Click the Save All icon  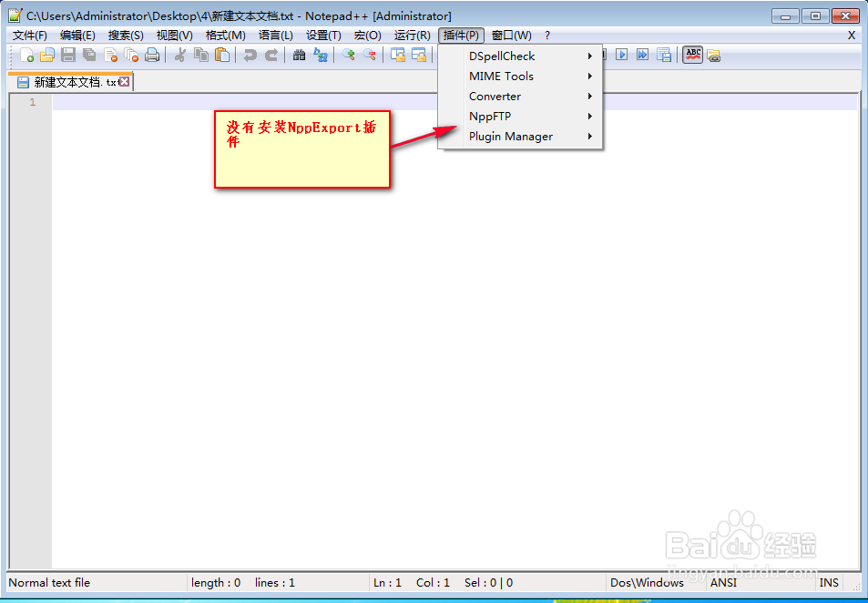tap(89, 55)
